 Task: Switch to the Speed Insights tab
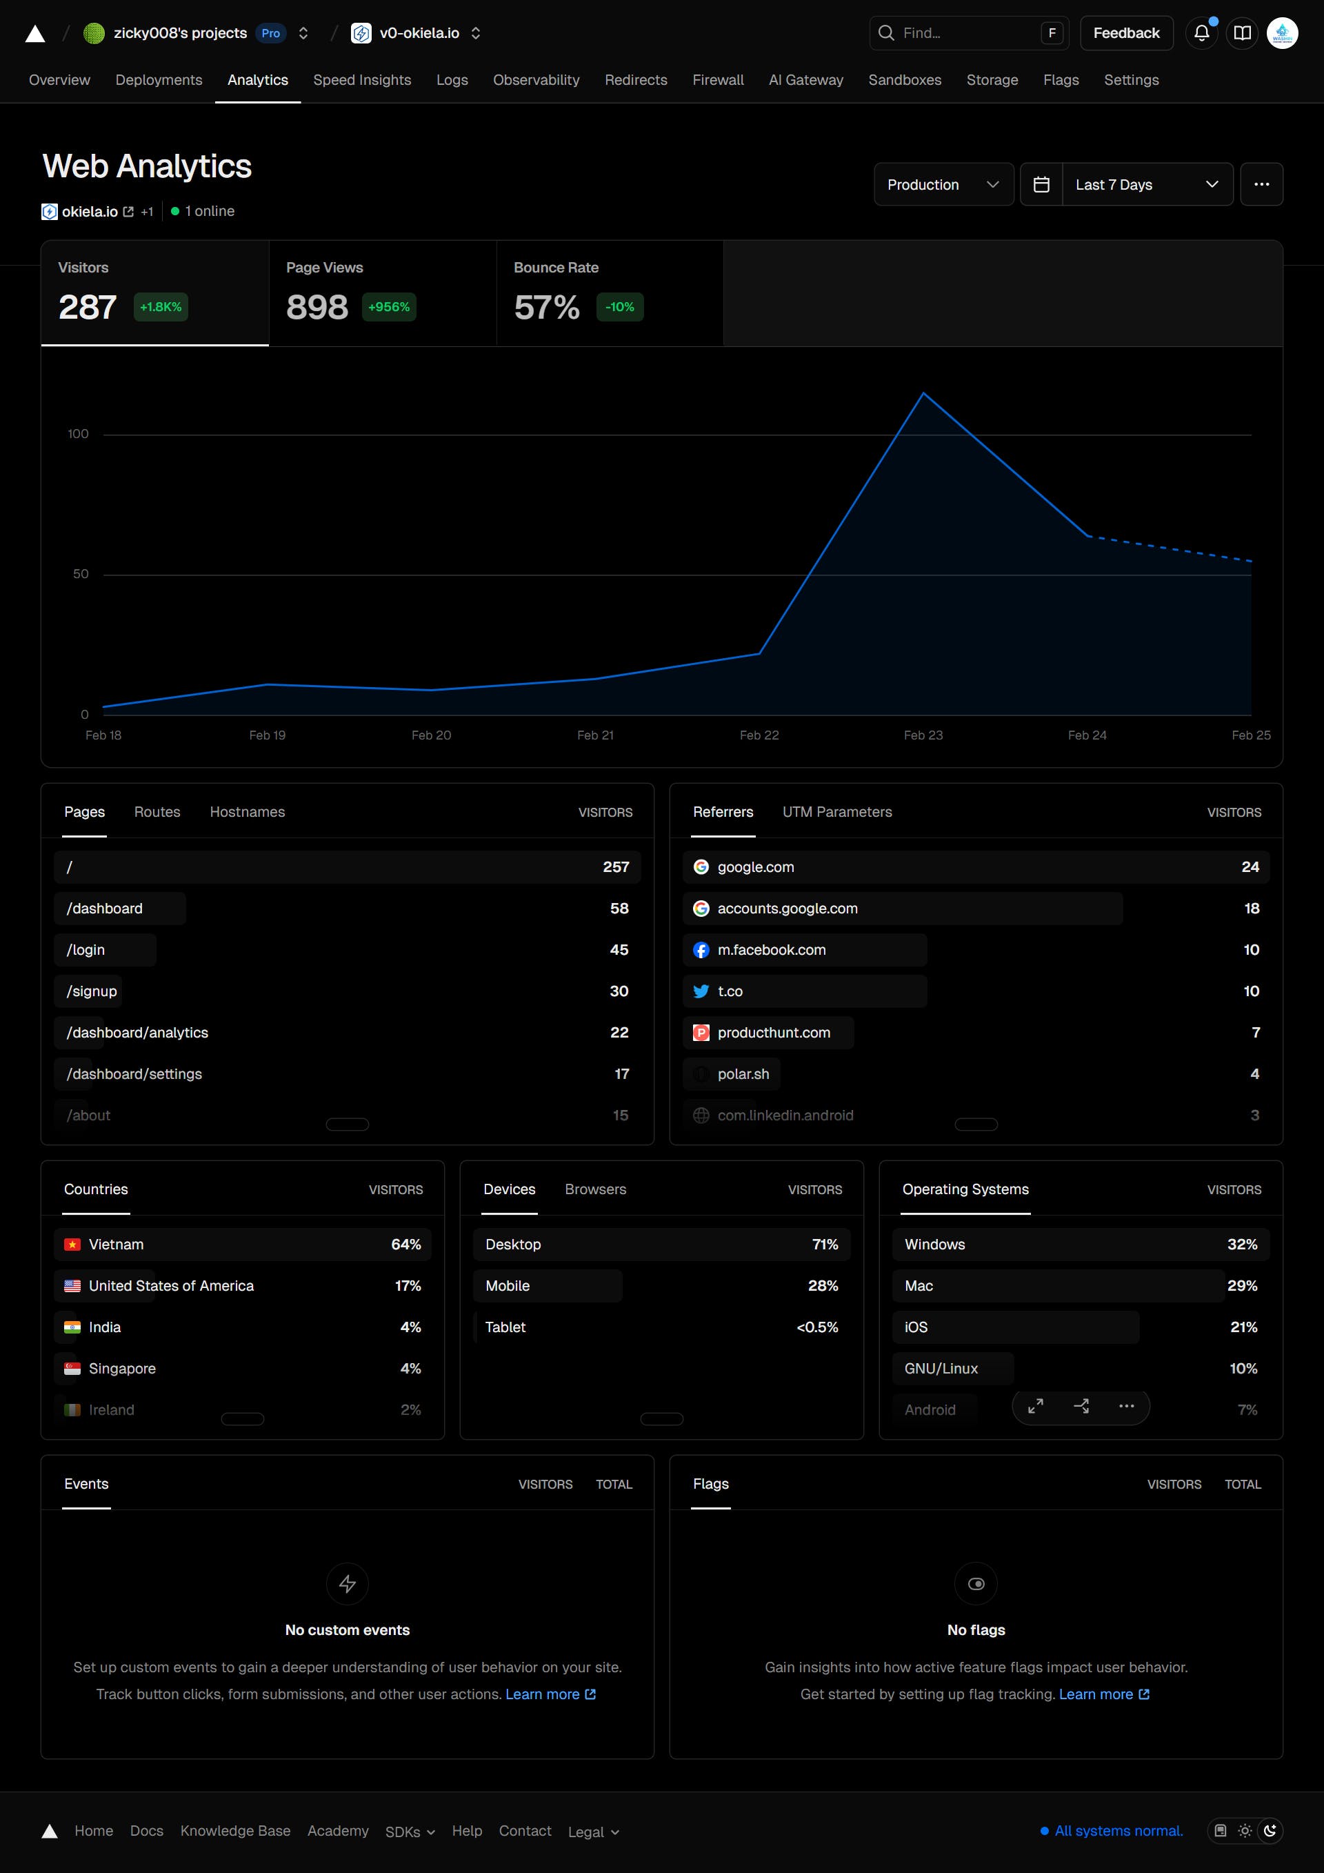point(362,80)
